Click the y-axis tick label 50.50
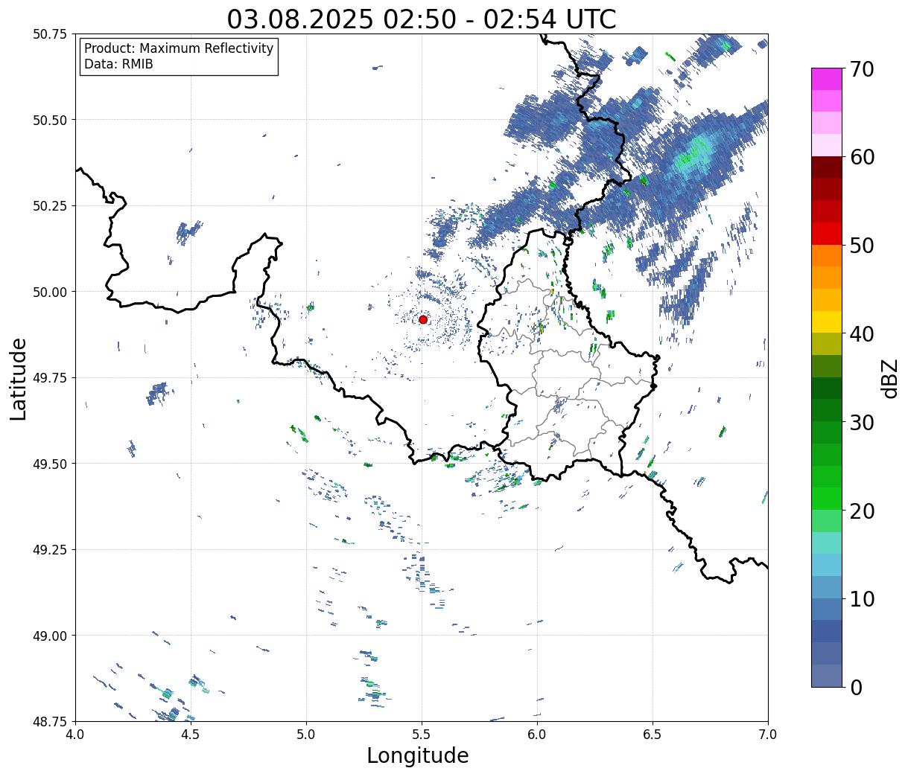The image size is (908, 774). (50, 120)
